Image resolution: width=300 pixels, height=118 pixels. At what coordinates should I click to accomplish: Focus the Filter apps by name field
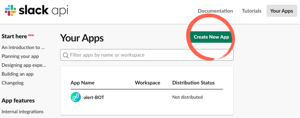(147, 55)
